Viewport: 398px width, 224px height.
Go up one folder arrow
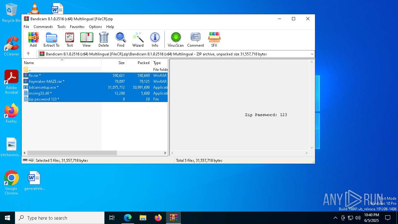[28, 54]
